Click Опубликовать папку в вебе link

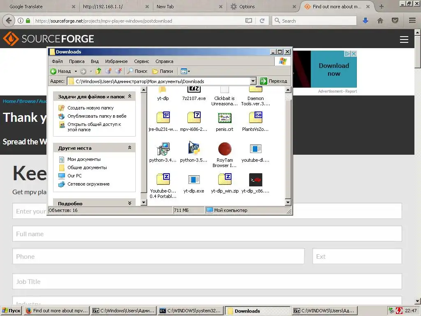point(97,116)
